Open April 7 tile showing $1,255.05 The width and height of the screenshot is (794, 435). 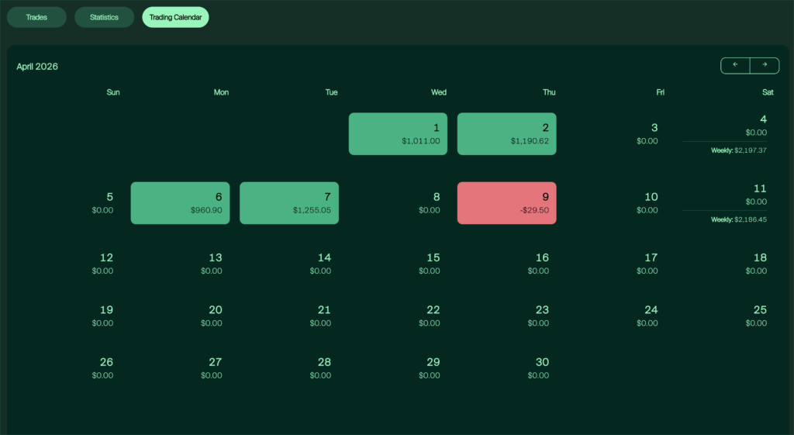click(289, 203)
